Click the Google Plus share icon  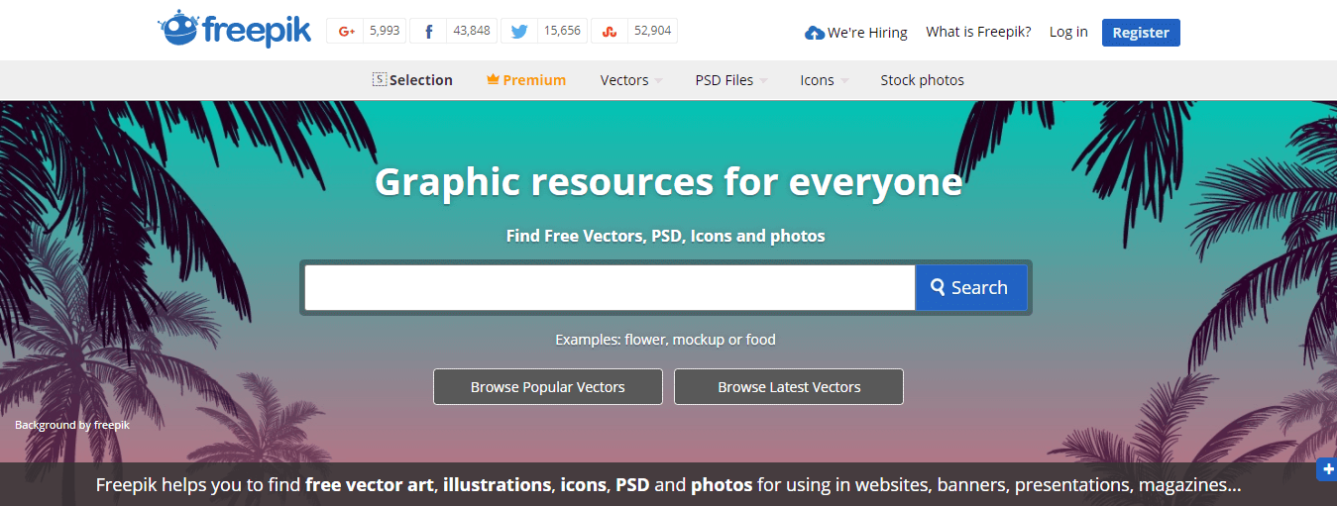click(346, 31)
